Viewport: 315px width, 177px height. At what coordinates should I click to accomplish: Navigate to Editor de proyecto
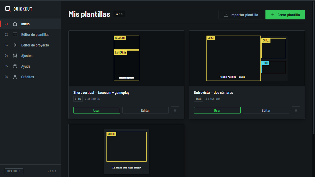[31, 45]
